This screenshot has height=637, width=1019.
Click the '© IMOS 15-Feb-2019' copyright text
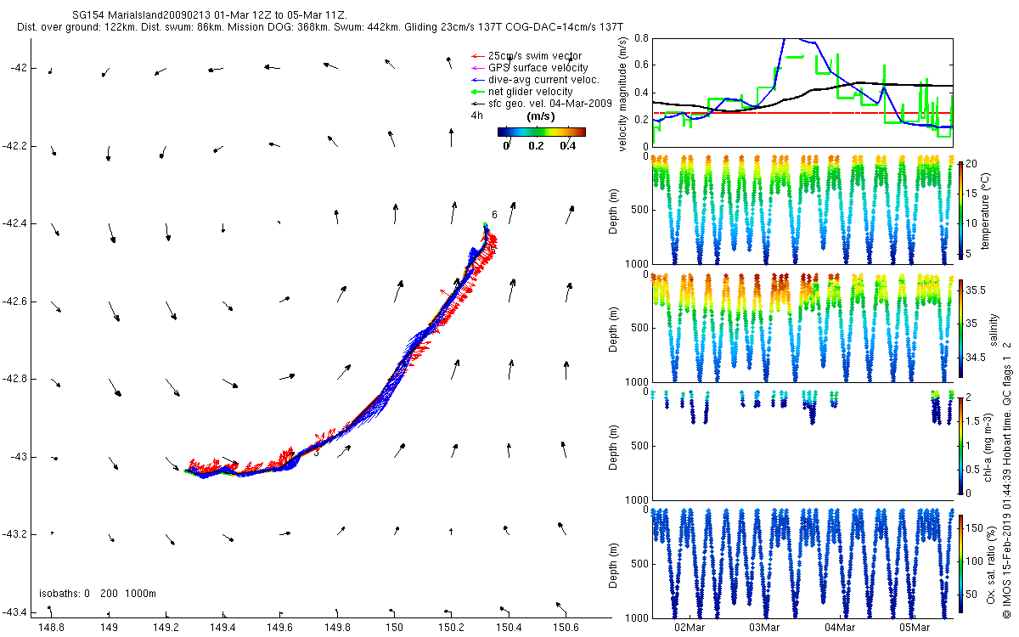tap(1007, 564)
